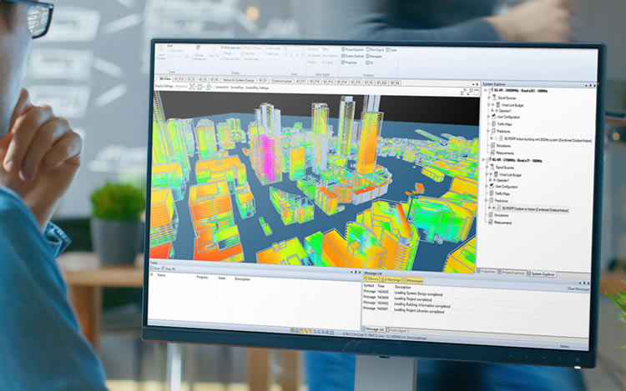Expand Operator1 under the 28000MHz system
The height and width of the screenshot is (391, 626).
(x=492, y=111)
